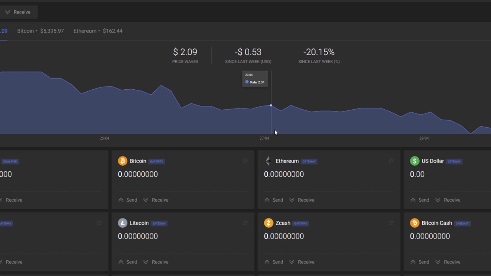491x276 pixels.
Task: Receive Zcash from its card
Action: (302, 262)
